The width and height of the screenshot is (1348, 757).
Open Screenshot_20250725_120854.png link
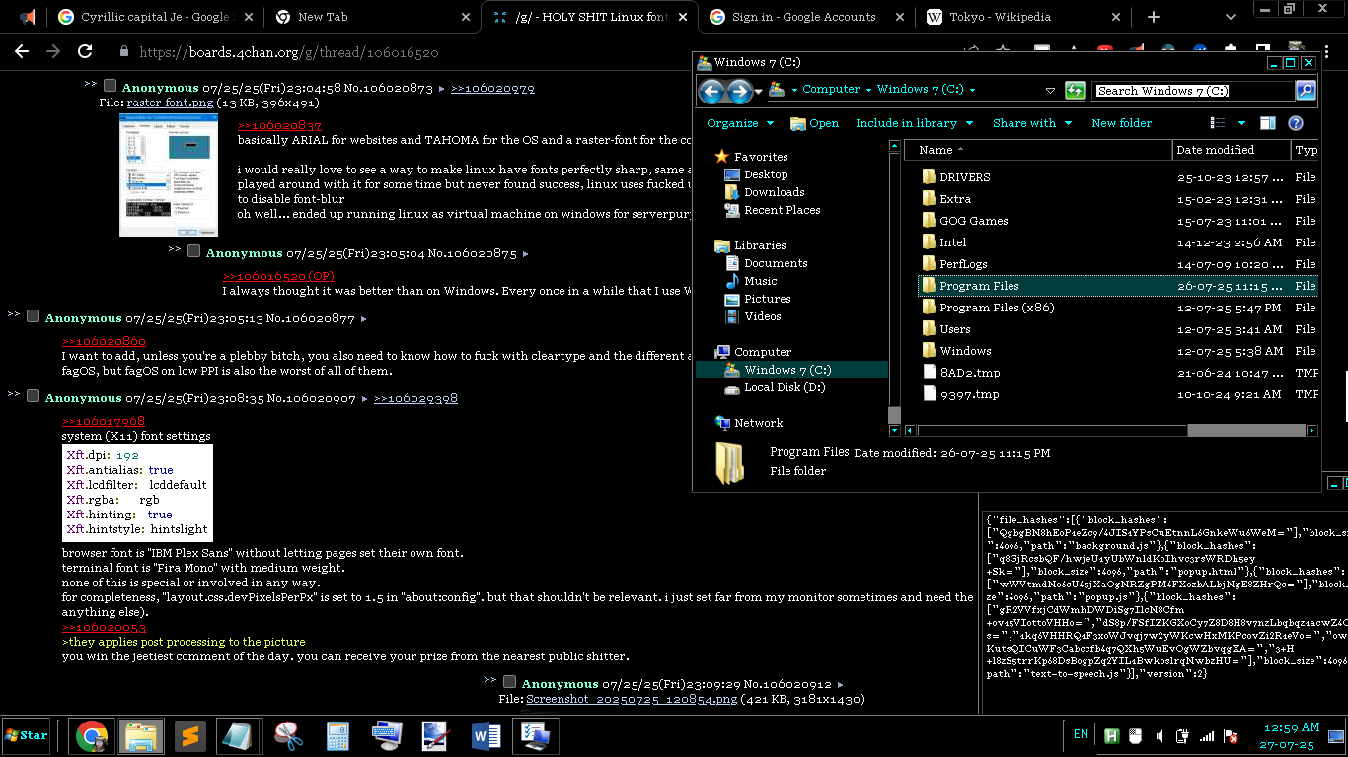(x=632, y=699)
